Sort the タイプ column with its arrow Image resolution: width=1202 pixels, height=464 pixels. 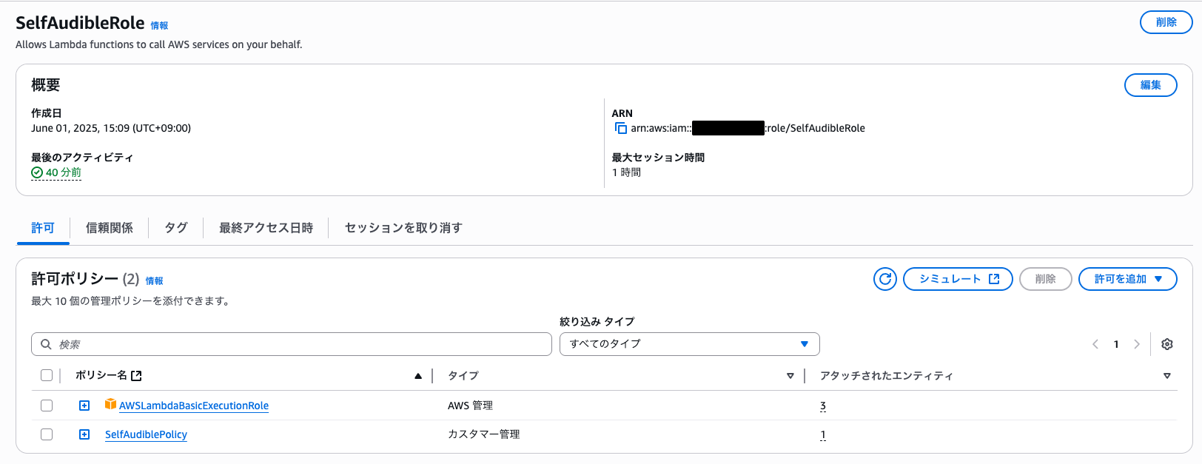click(790, 376)
